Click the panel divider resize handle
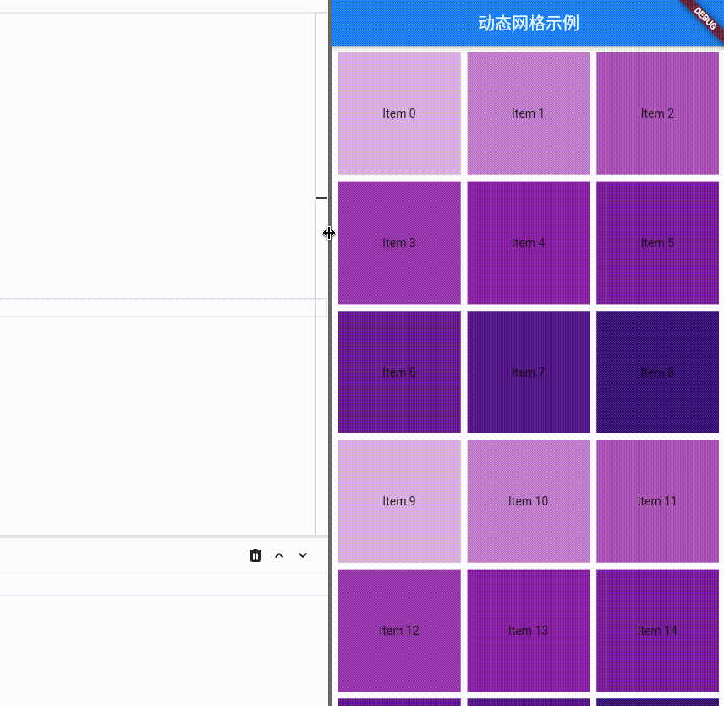 tap(329, 233)
